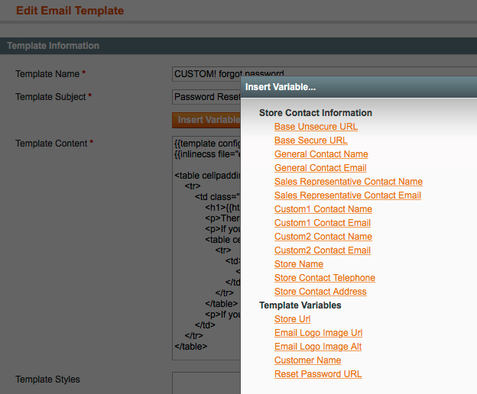Focus the Template Name input field
477x394 pixels.
click(324, 74)
